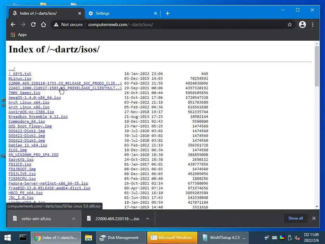This screenshot has width=325, height=244.
Task: Open the FD13BOOT.img link
Action: click(x=22, y=169)
